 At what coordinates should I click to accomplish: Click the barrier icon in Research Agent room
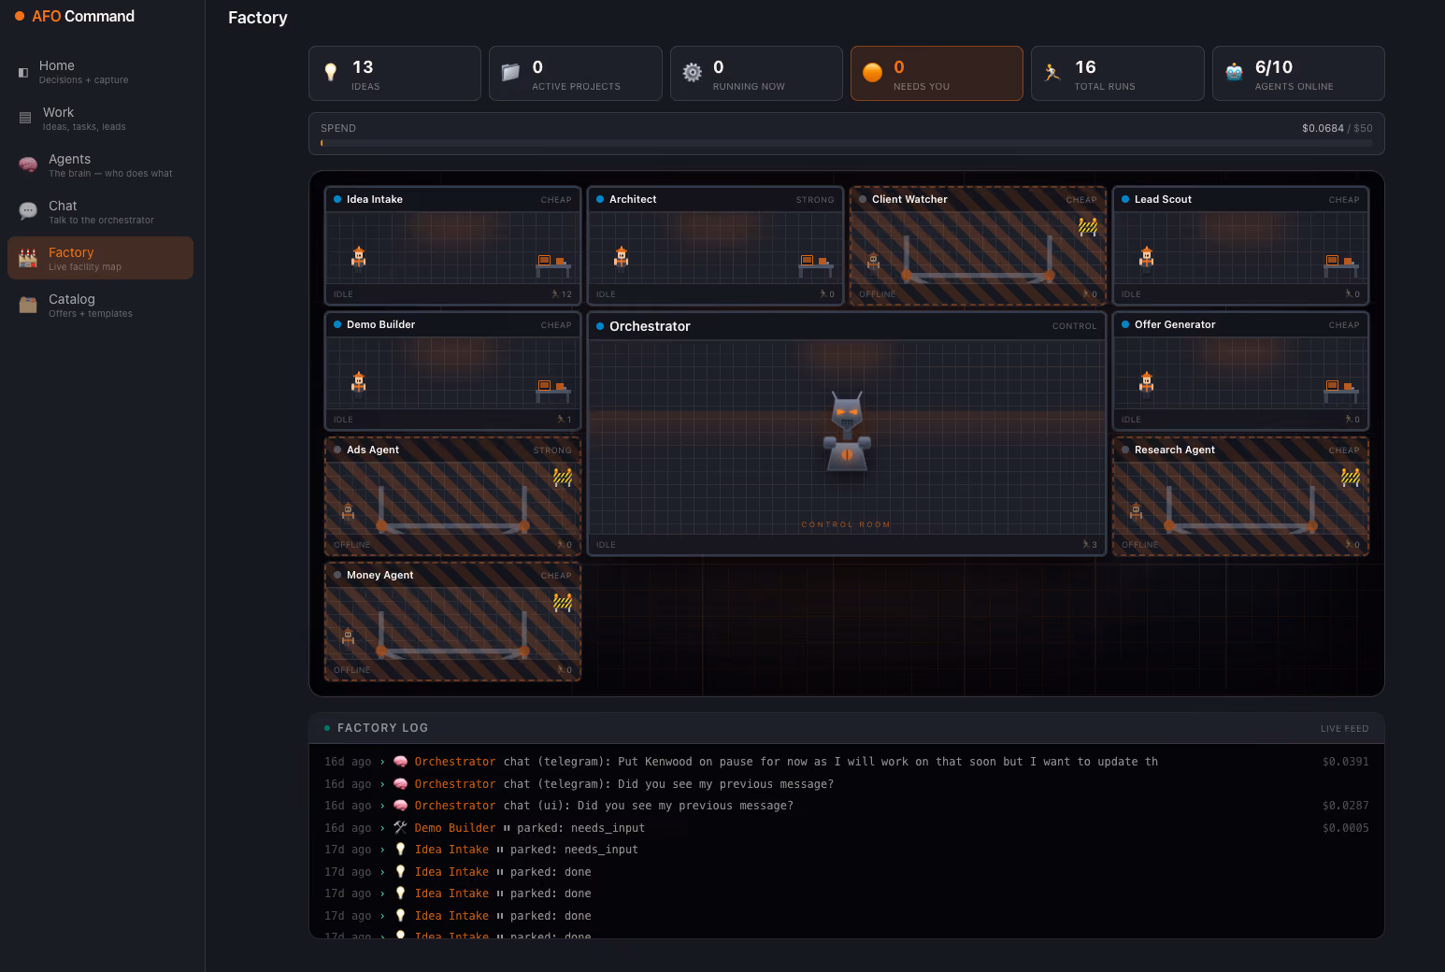pyautogui.click(x=1351, y=478)
